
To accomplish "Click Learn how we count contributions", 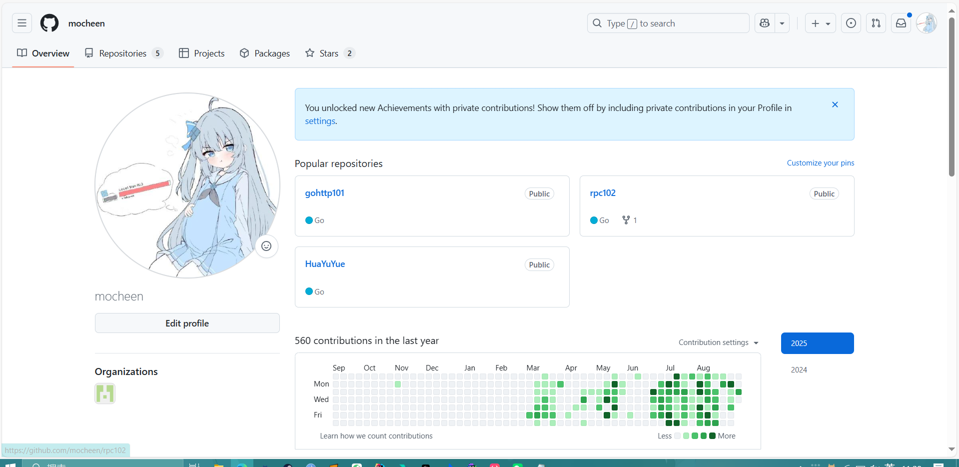I will [376, 436].
